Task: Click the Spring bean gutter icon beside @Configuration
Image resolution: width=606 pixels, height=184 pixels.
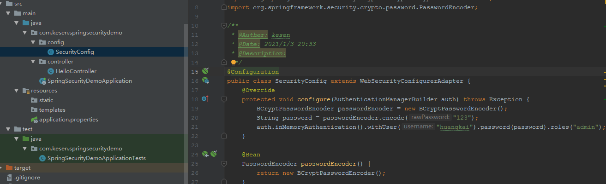Action: click(206, 71)
